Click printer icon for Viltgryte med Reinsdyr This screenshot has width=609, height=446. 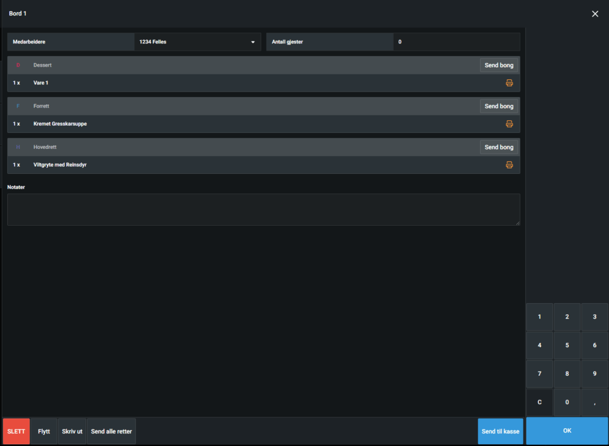[509, 165]
